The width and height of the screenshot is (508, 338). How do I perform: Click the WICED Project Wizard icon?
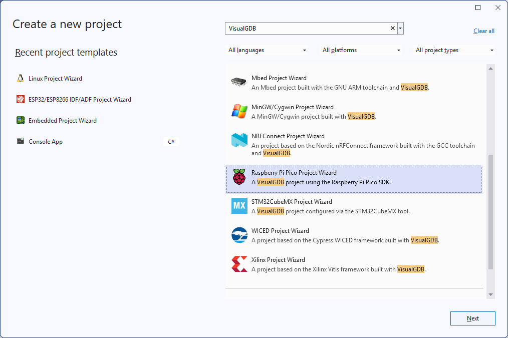tap(239, 235)
